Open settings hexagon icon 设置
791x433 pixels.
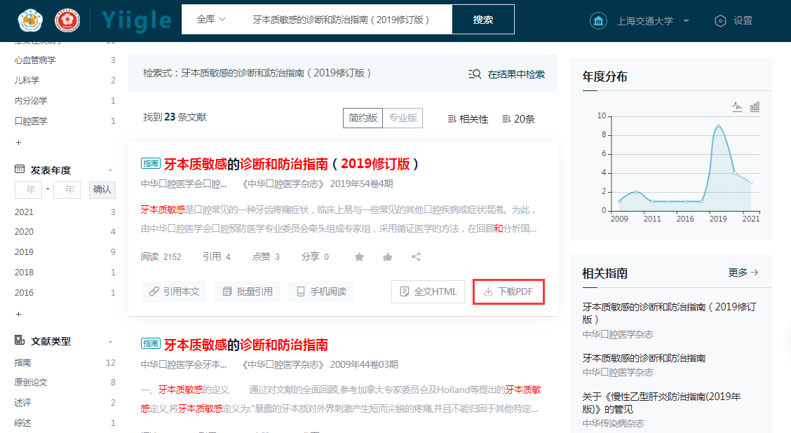point(720,20)
